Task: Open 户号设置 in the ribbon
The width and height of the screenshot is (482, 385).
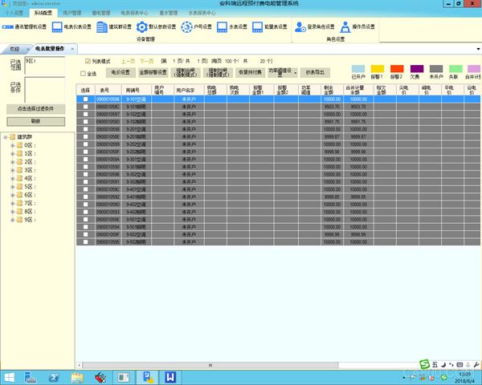Action: (197, 27)
